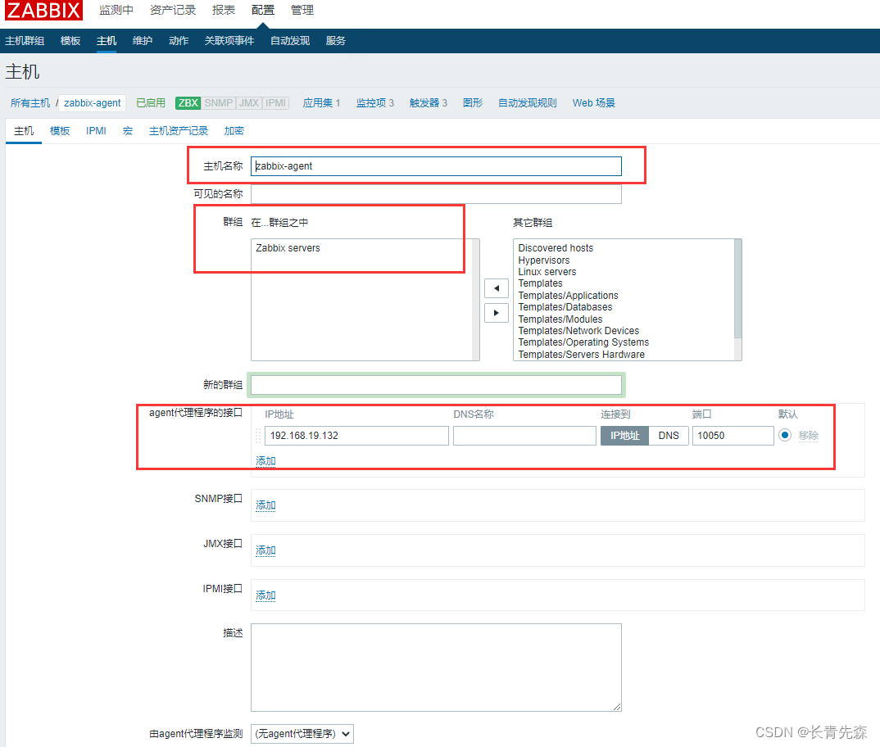Select the 宏 form tab

127,131
